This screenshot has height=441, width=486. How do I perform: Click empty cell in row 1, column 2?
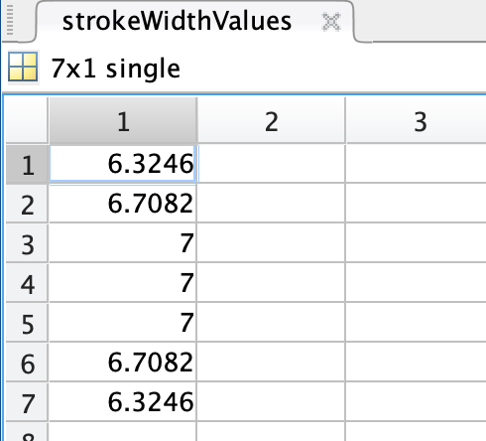tap(271, 164)
